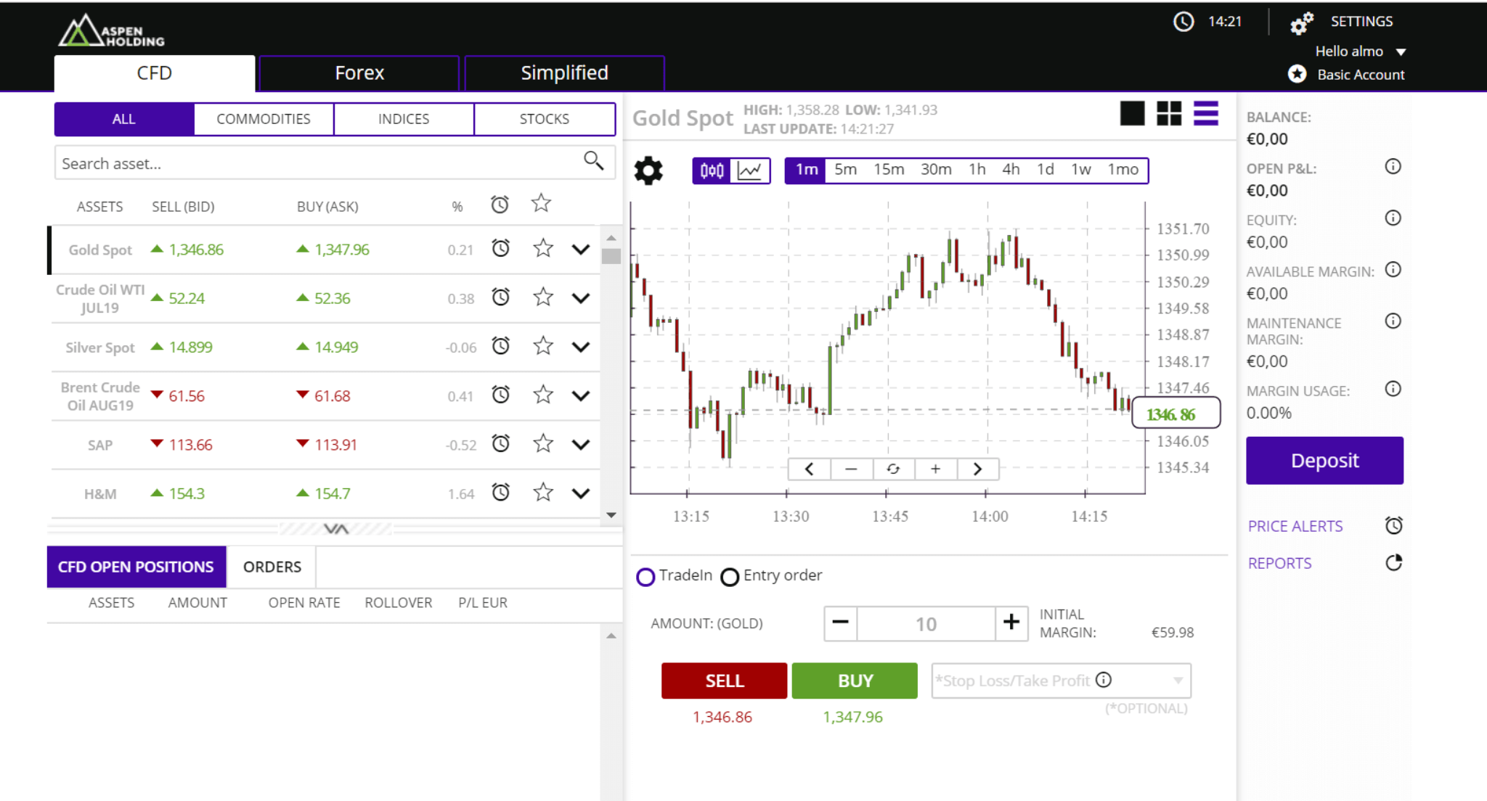Screen dimensions: 1487x801
Task: Switch to grid layout view
Action: coord(1169,112)
